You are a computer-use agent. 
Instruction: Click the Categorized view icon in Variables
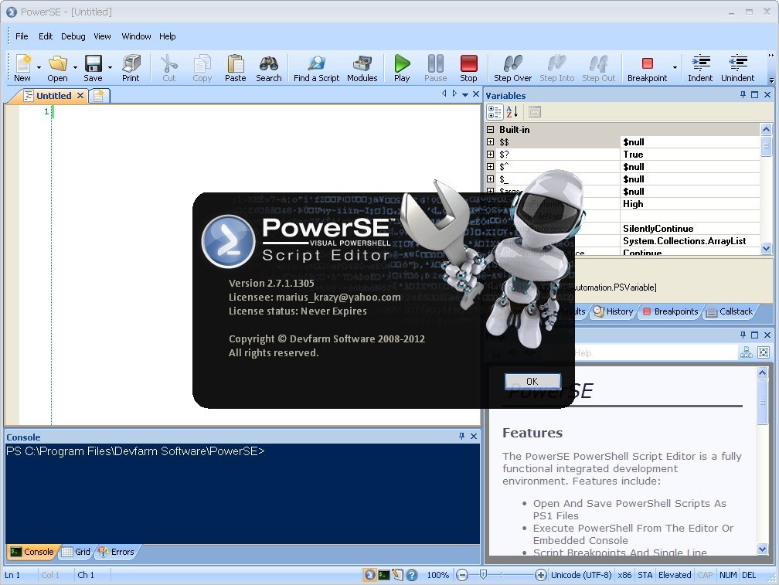(495, 112)
